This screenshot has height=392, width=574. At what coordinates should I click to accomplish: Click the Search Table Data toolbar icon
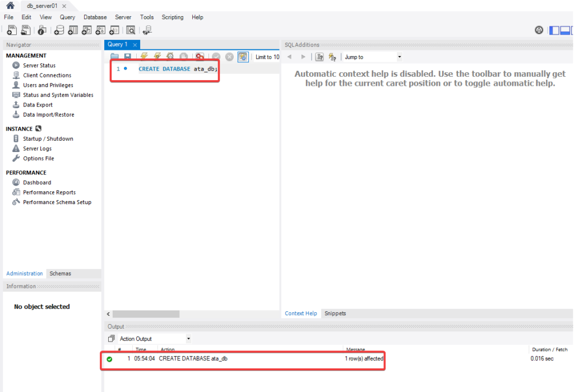point(129,30)
